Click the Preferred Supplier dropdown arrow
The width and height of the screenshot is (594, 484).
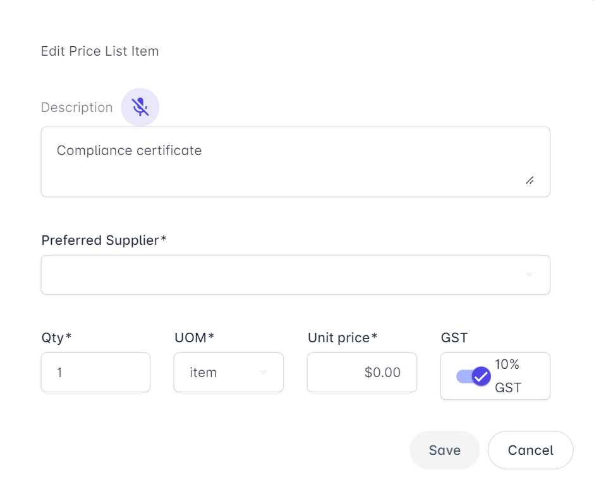(x=529, y=275)
